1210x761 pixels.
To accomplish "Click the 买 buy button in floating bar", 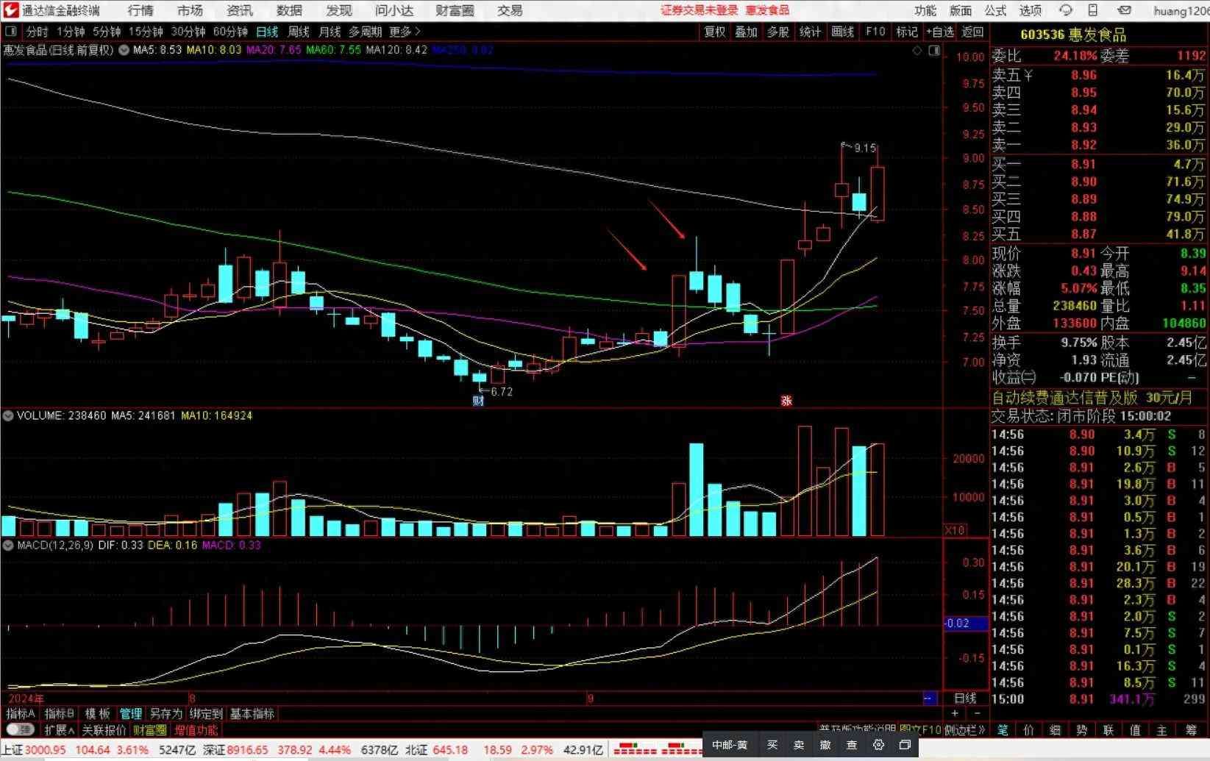I will click(x=772, y=745).
